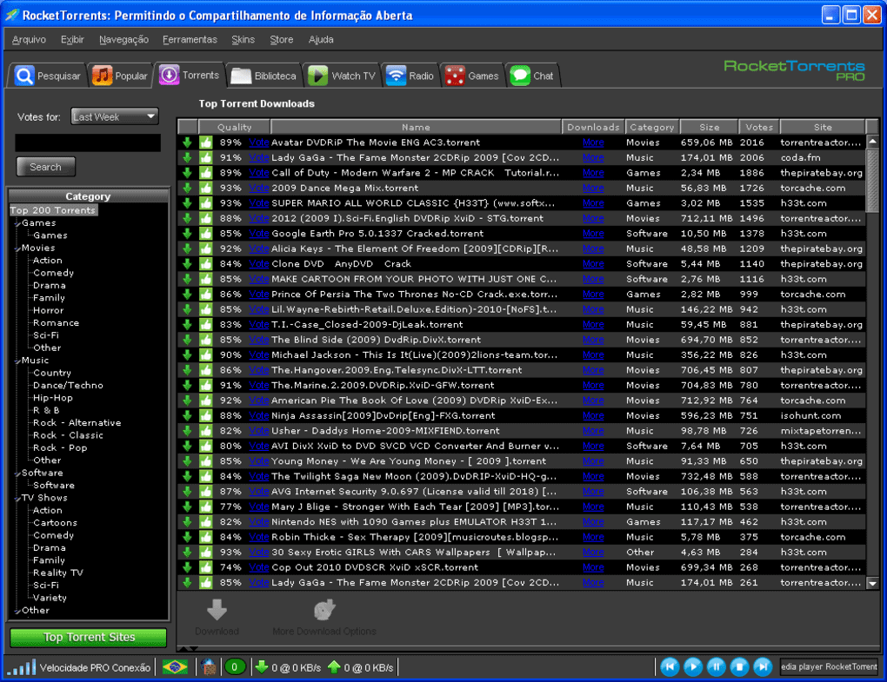Screen dimensions: 887x682
Task: Collapse the Music category tree node
Action: click(x=17, y=361)
